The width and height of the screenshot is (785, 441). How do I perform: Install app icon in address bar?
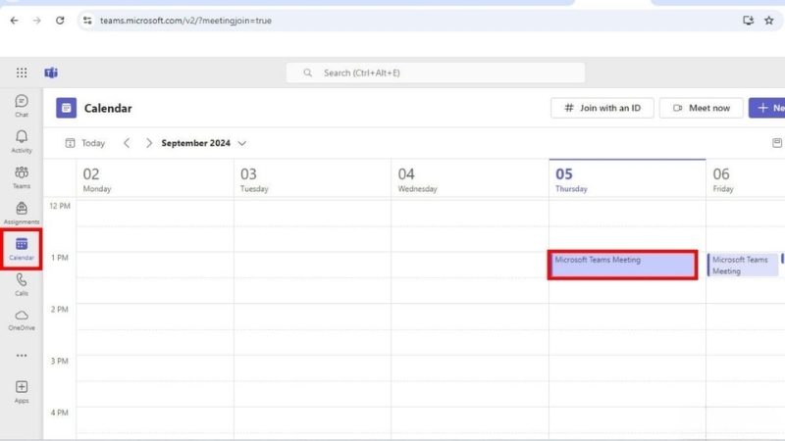[748, 21]
